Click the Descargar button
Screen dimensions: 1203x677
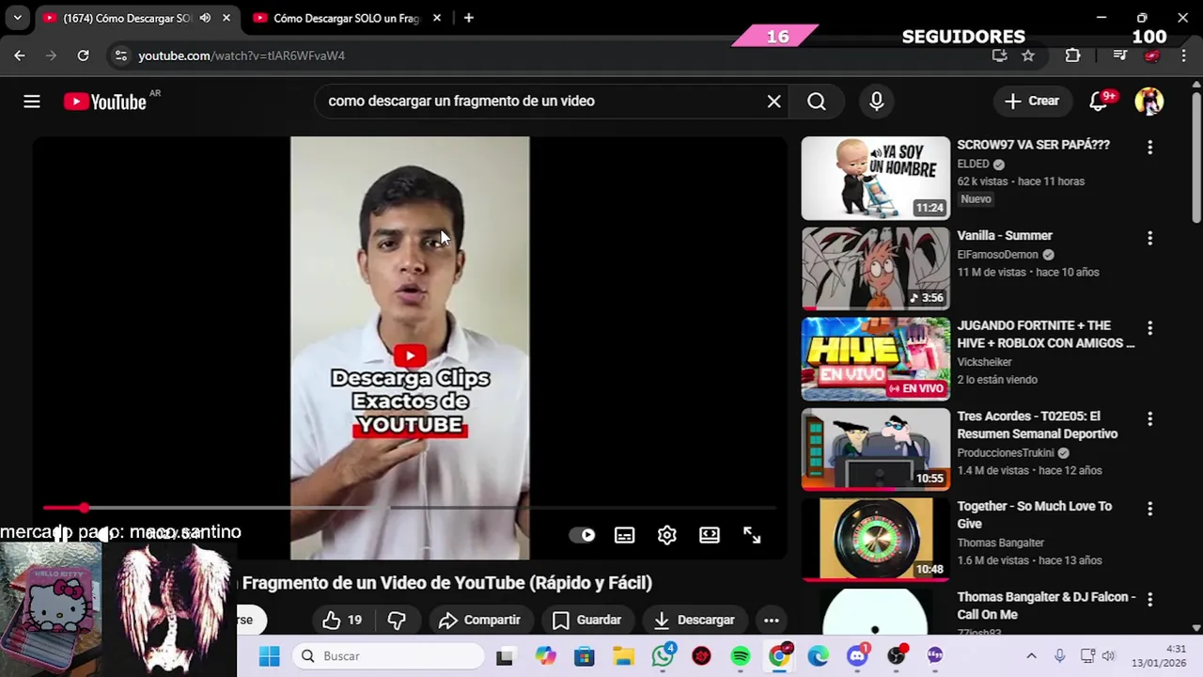tap(694, 620)
